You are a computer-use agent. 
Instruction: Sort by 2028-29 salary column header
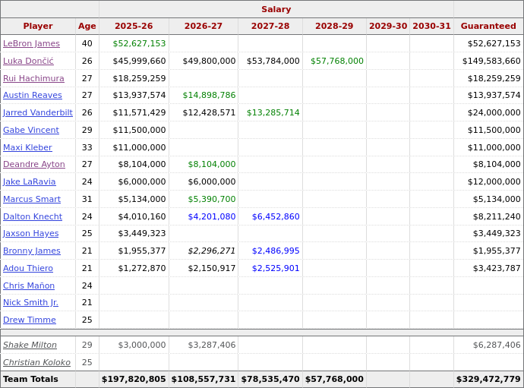coord(334,26)
